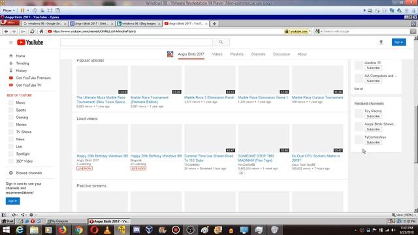
Task: Open VLC from the host taskbar
Action: click(x=107, y=230)
